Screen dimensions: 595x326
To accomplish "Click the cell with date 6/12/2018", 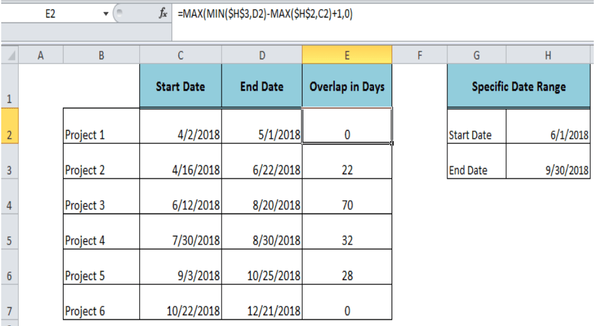I will 180,197.
